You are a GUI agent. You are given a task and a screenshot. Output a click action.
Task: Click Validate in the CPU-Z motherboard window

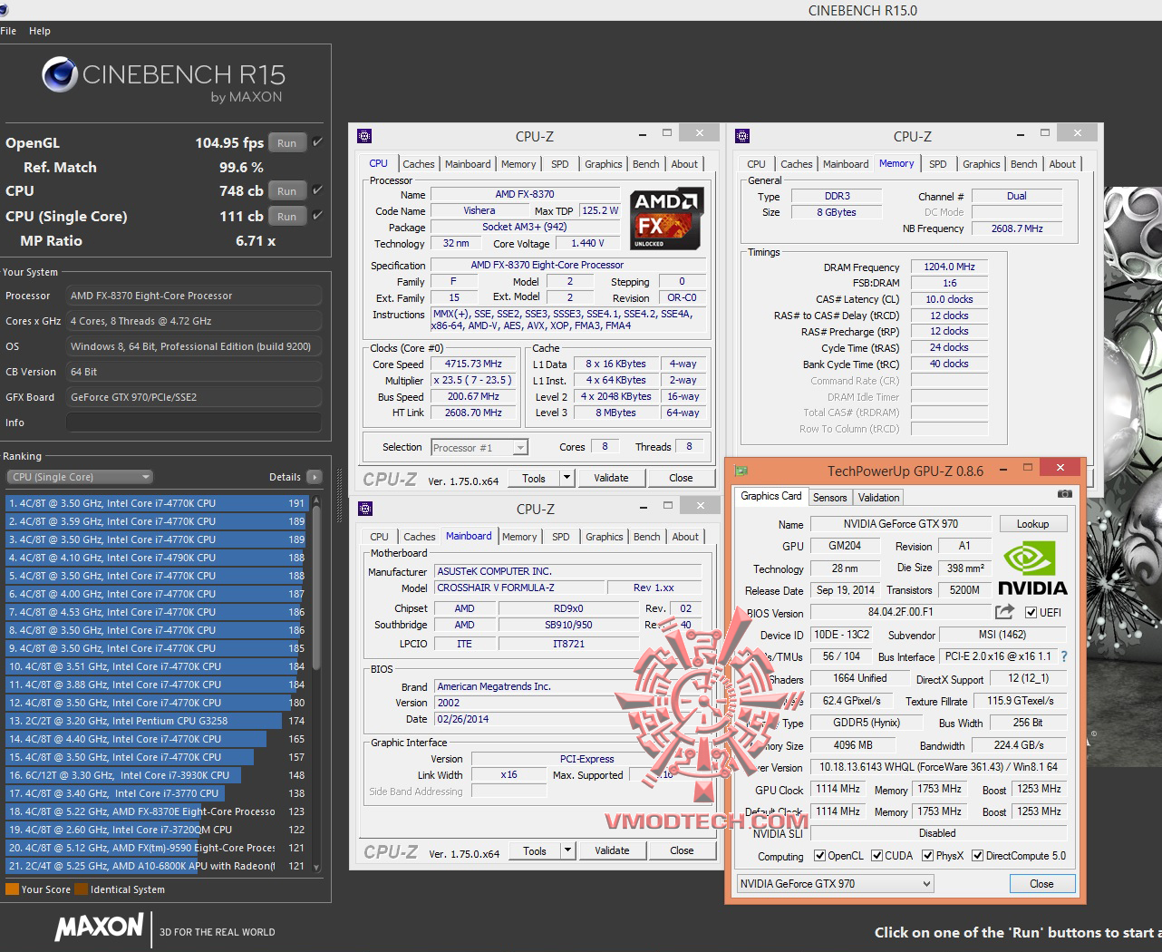(x=612, y=850)
